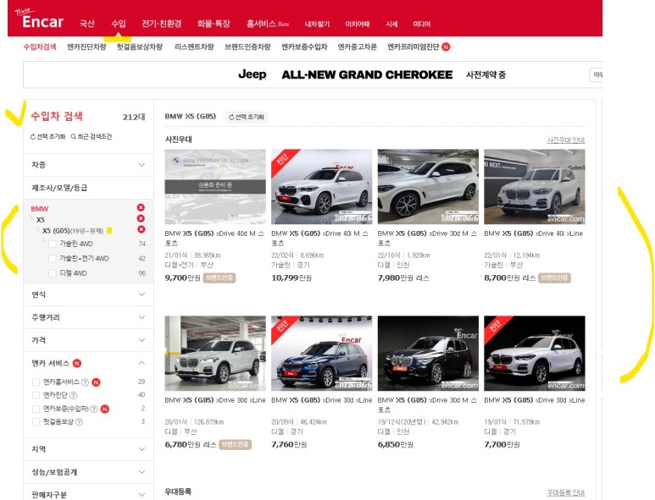The image size is (655, 500).
Task: Open the 제조사/모델/등급 section header
Action: (x=88, y=188)
